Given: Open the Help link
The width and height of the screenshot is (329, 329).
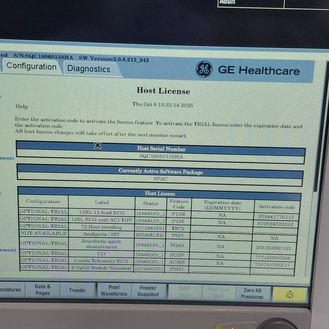Looking at the screenshot, I should click(22, 106).
